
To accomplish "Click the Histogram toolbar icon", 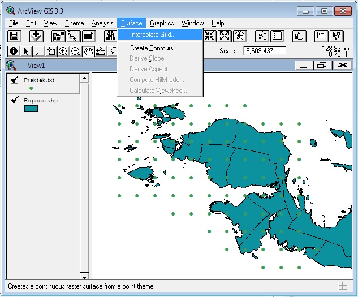I will [x=299, y=36].
